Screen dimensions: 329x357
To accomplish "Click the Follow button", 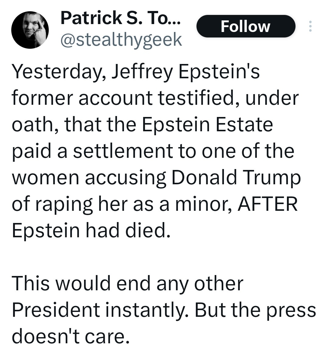I will pyautogui.click(x=246, y=27).
